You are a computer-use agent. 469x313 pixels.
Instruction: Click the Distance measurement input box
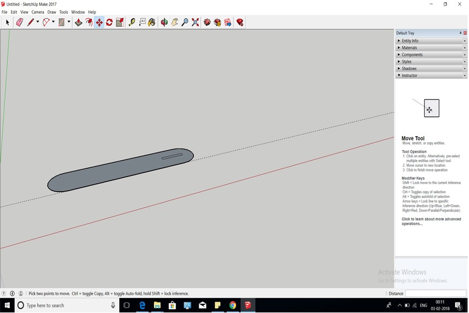[x=436, y=294]
